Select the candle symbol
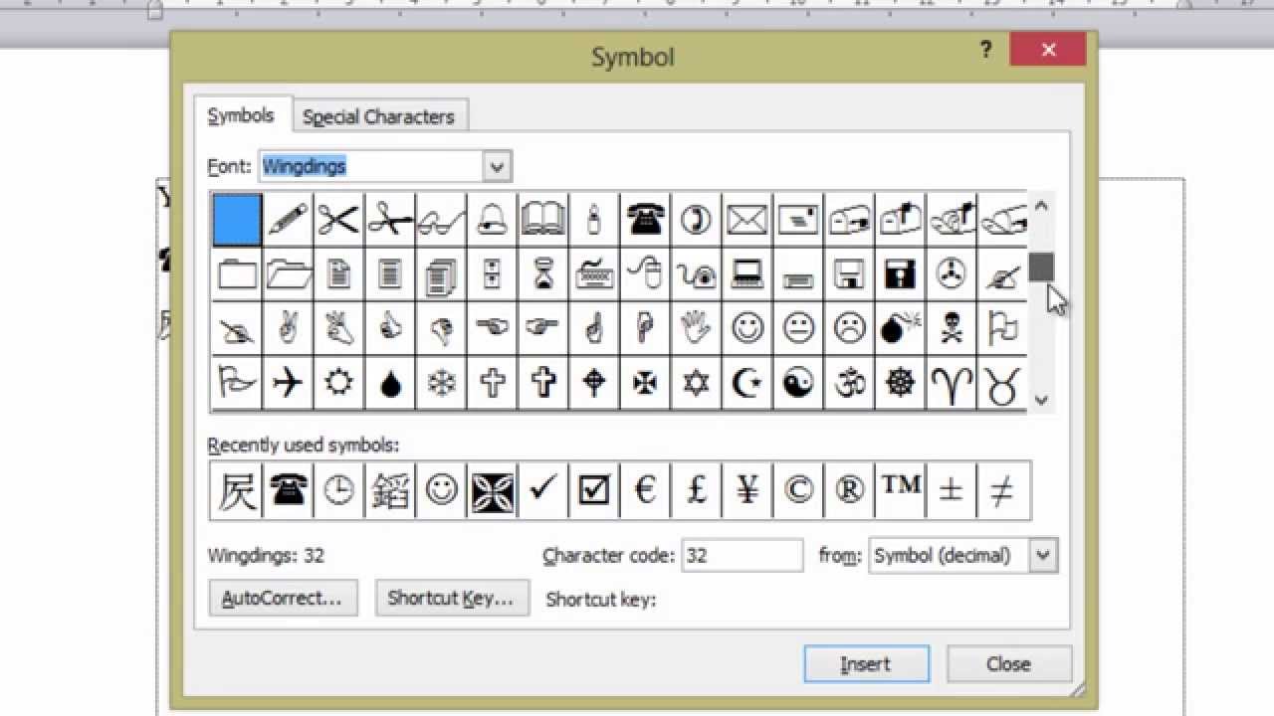The image size is (1274, 716). (x=594, y=220)
